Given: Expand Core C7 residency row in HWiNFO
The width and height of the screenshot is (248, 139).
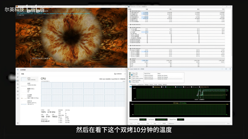Looking at the screenshot, I should tap(130, 56).
